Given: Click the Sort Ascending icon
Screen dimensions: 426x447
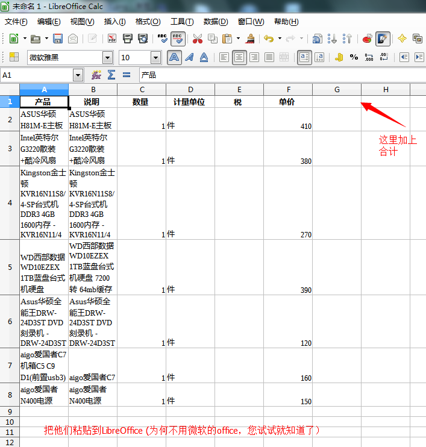Looking at the screenshot, I should tap(332, 39).
